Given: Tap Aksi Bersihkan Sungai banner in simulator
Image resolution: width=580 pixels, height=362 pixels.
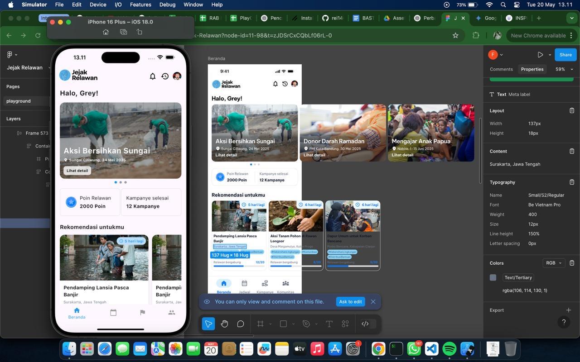Looking at the screenshot, I should [x=121, y=140].
